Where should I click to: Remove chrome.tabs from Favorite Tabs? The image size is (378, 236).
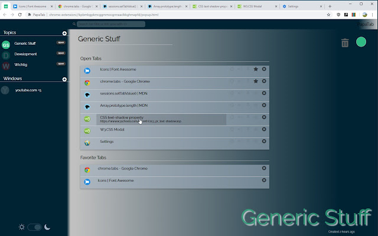point(264,168)
